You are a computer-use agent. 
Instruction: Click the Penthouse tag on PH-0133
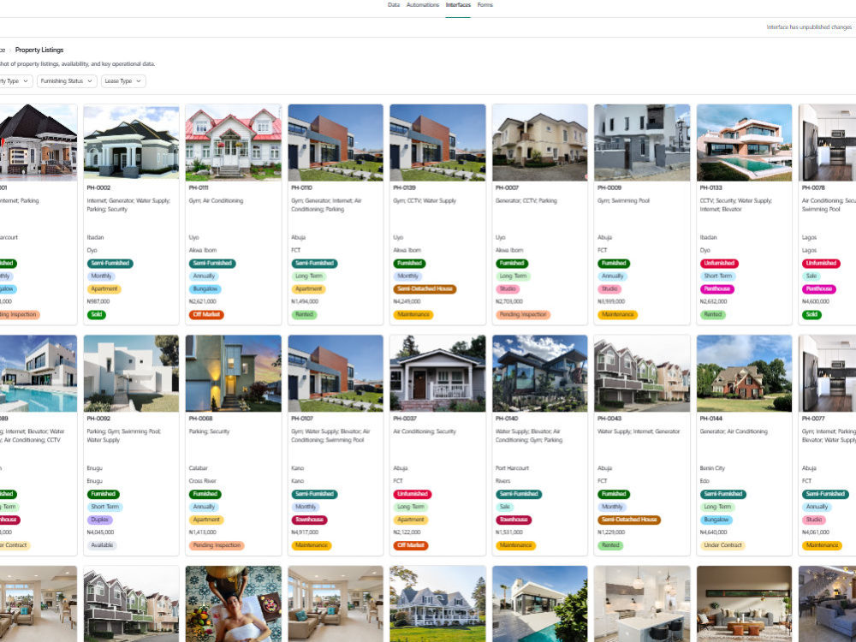(x=717, y=289)
